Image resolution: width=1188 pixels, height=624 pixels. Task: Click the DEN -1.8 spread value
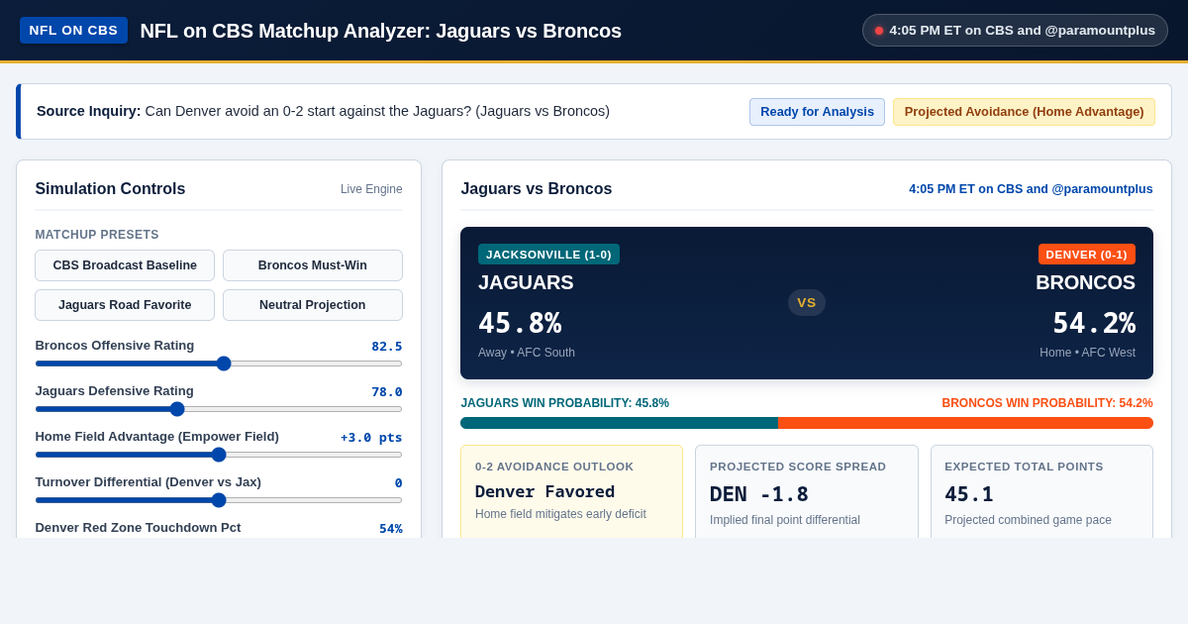click(x=759, y=494)
